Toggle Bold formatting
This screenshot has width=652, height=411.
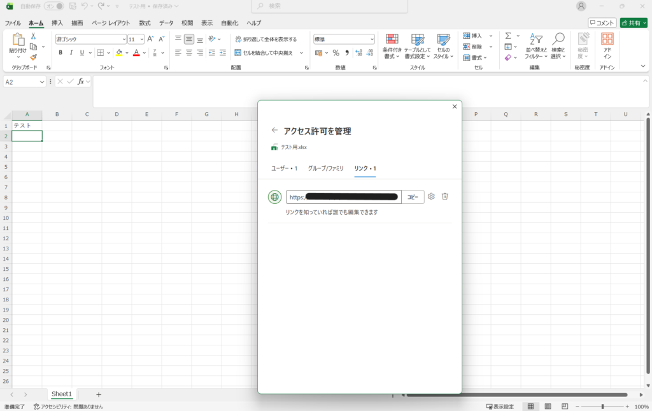tap(60, 53)
